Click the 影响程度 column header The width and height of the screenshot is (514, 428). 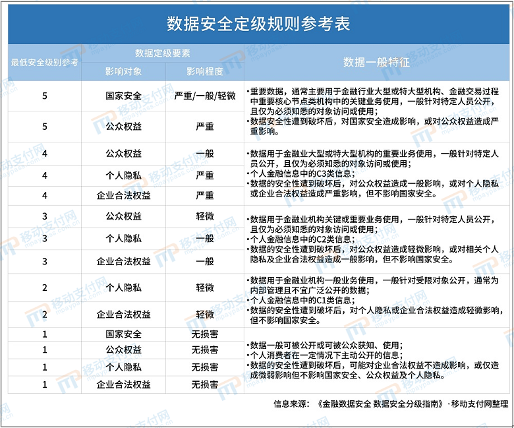205,71
